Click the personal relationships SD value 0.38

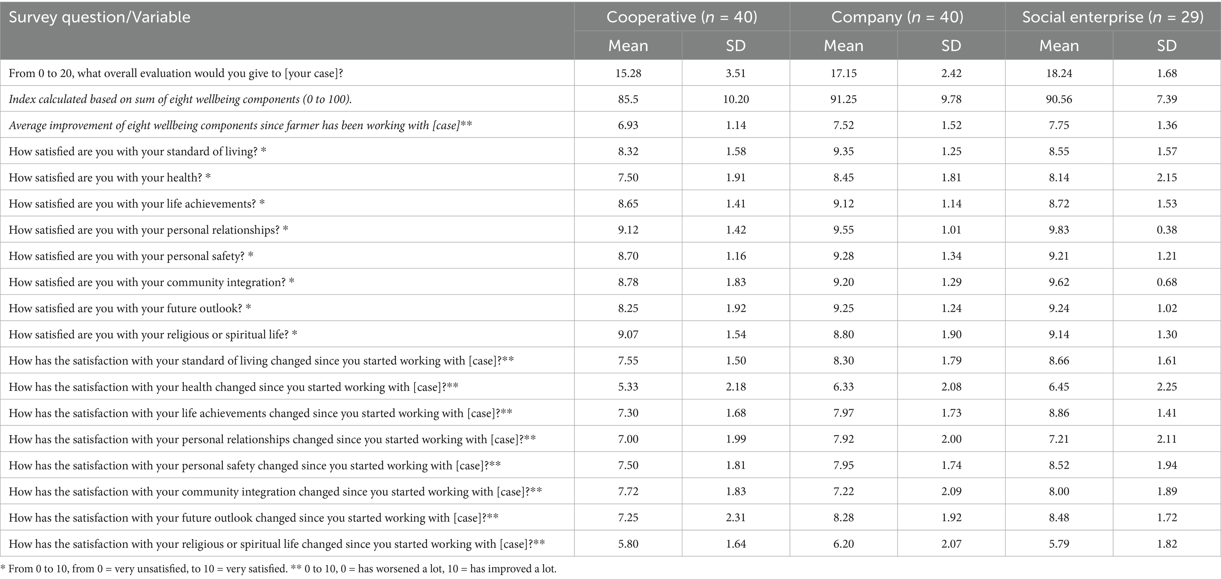1167,230
